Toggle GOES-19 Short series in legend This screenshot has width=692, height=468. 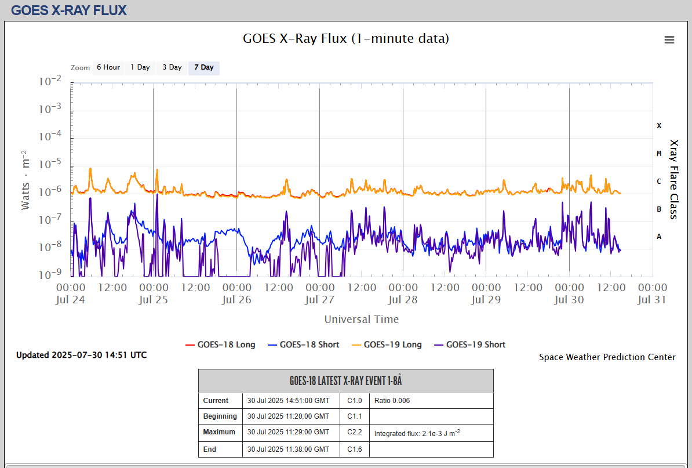(x=470, y=345)
